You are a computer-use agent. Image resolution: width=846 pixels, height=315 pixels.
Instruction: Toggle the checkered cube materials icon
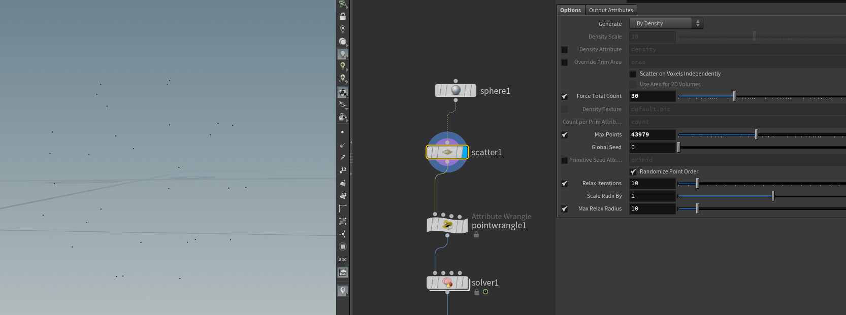pyautogui.click(x=343, y=92)
